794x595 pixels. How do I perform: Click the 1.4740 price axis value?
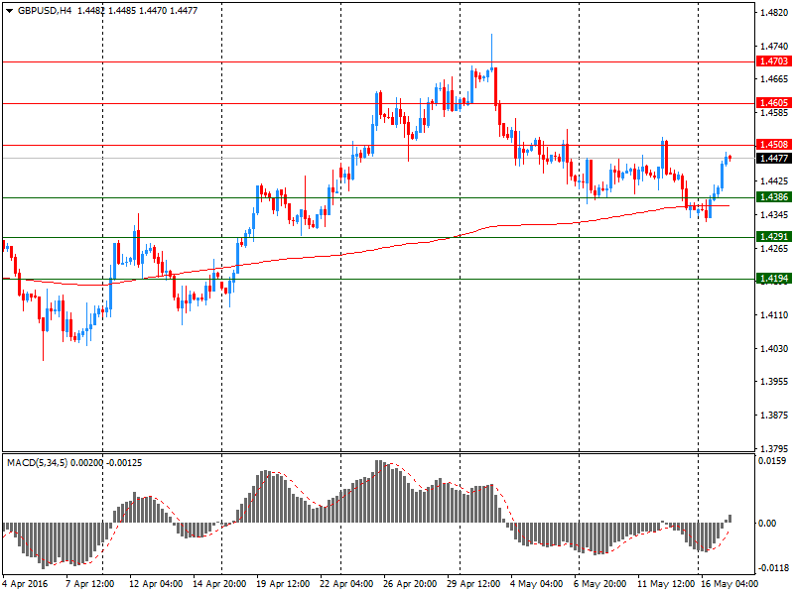[774, 46]
